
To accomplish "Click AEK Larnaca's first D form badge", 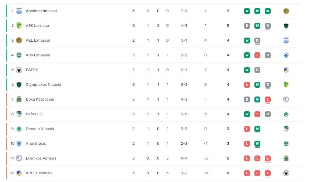I will [247, 26].
